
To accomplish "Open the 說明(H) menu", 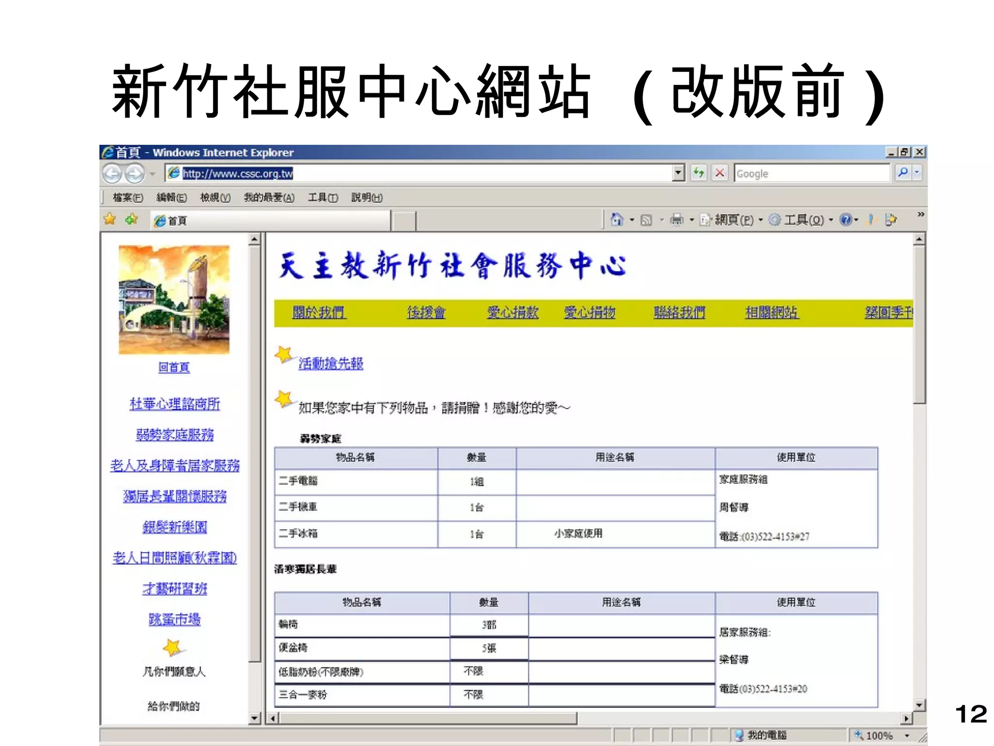I will tap(367, 198).
